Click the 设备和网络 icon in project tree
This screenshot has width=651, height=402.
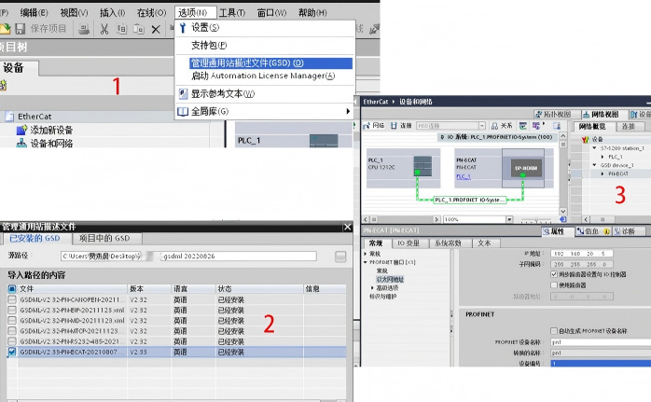[21, 144]
